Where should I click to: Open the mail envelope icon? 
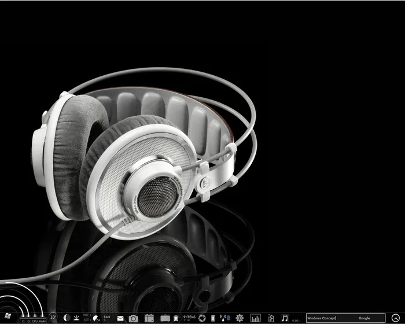[x=120, y=318]
